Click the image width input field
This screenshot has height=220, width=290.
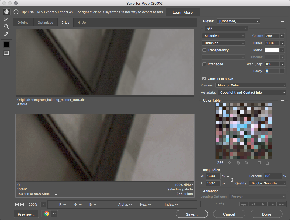click(x=213, y=176)
